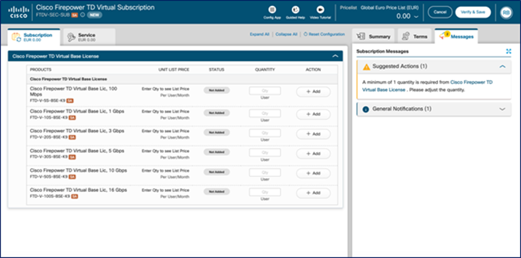Click the SA badge beside FTD-V-20S-BSE-K9
This screenshot has height=258, width=521.
(72, 137)
